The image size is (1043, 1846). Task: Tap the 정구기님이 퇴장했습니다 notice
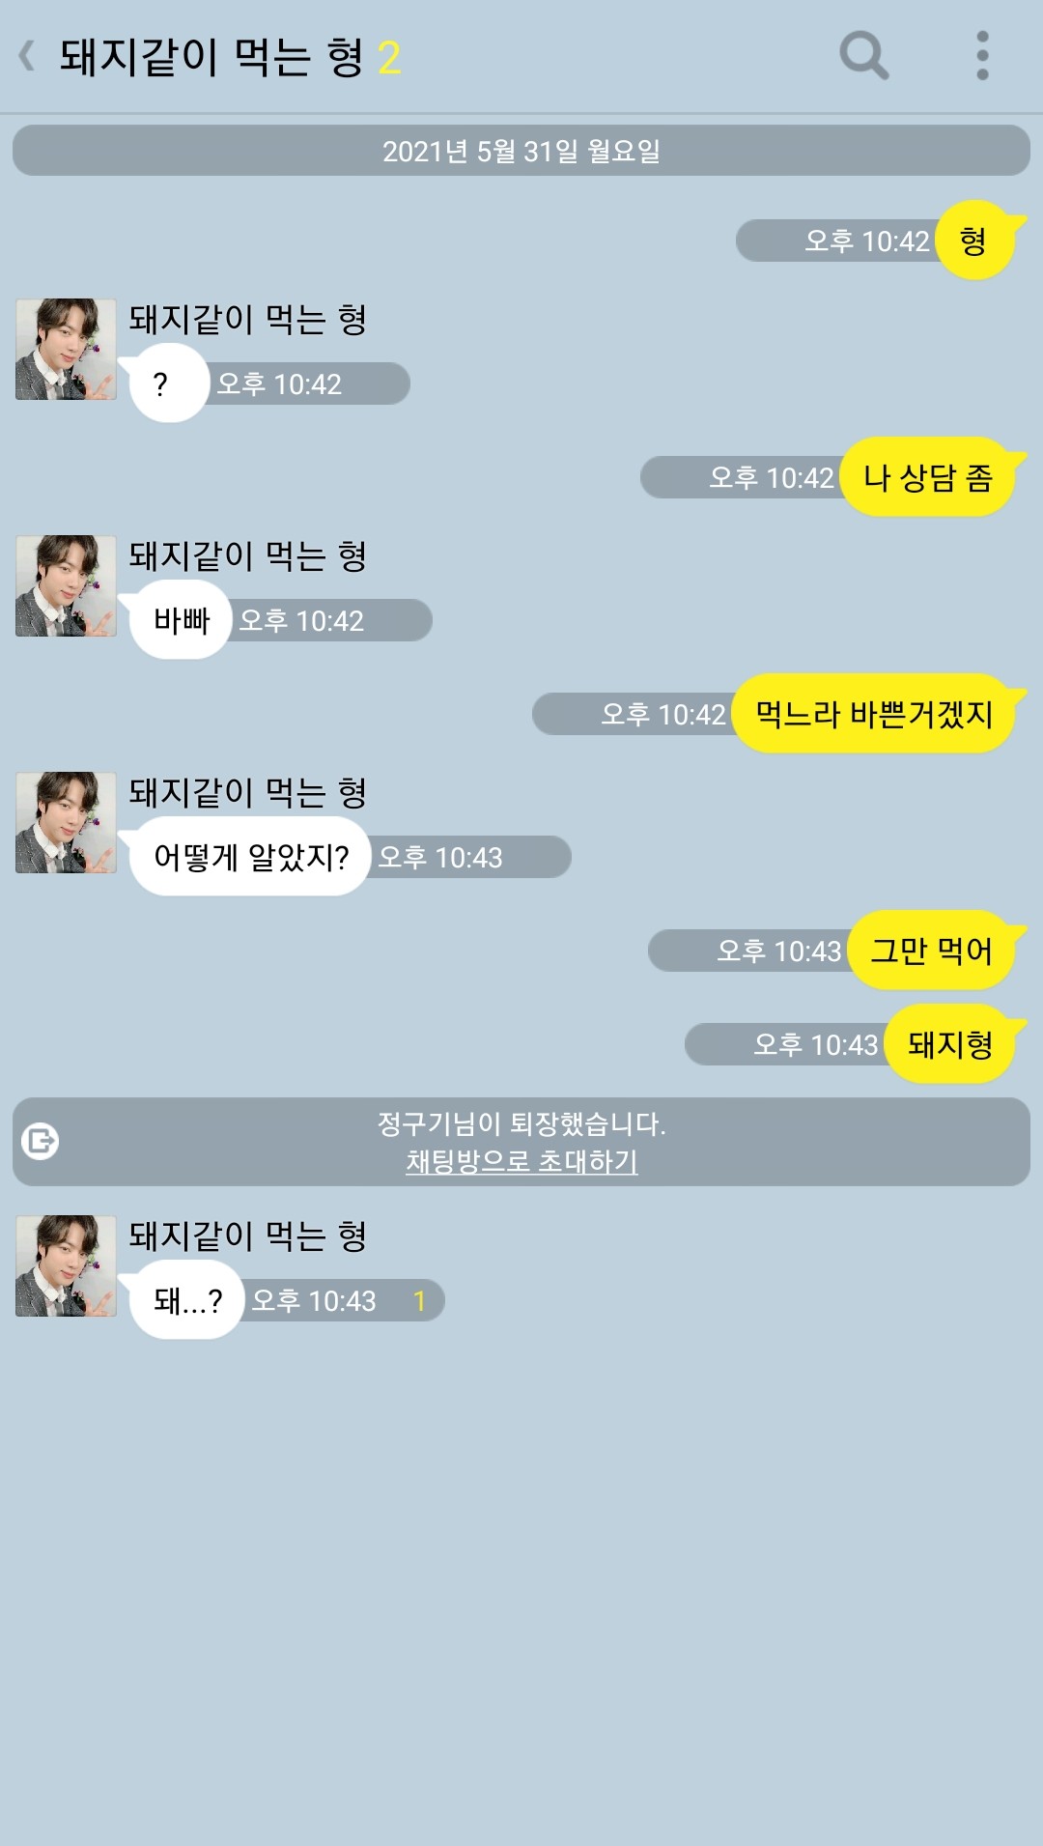521,1123
